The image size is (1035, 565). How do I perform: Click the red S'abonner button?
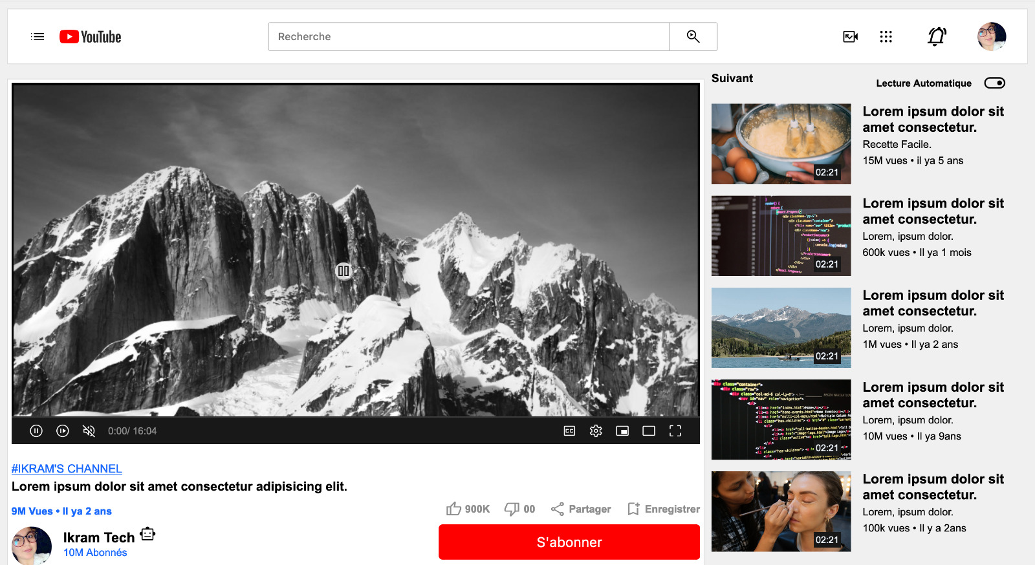pos(569,542)
